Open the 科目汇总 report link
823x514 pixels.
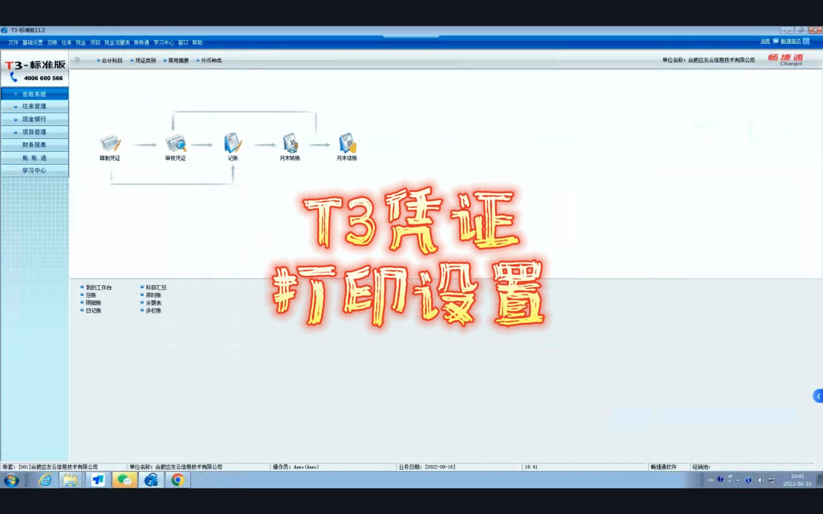156,287
